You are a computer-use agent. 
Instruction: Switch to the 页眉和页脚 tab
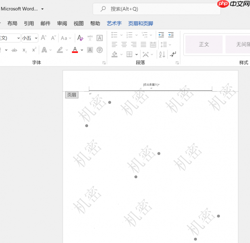click(141, 23)
